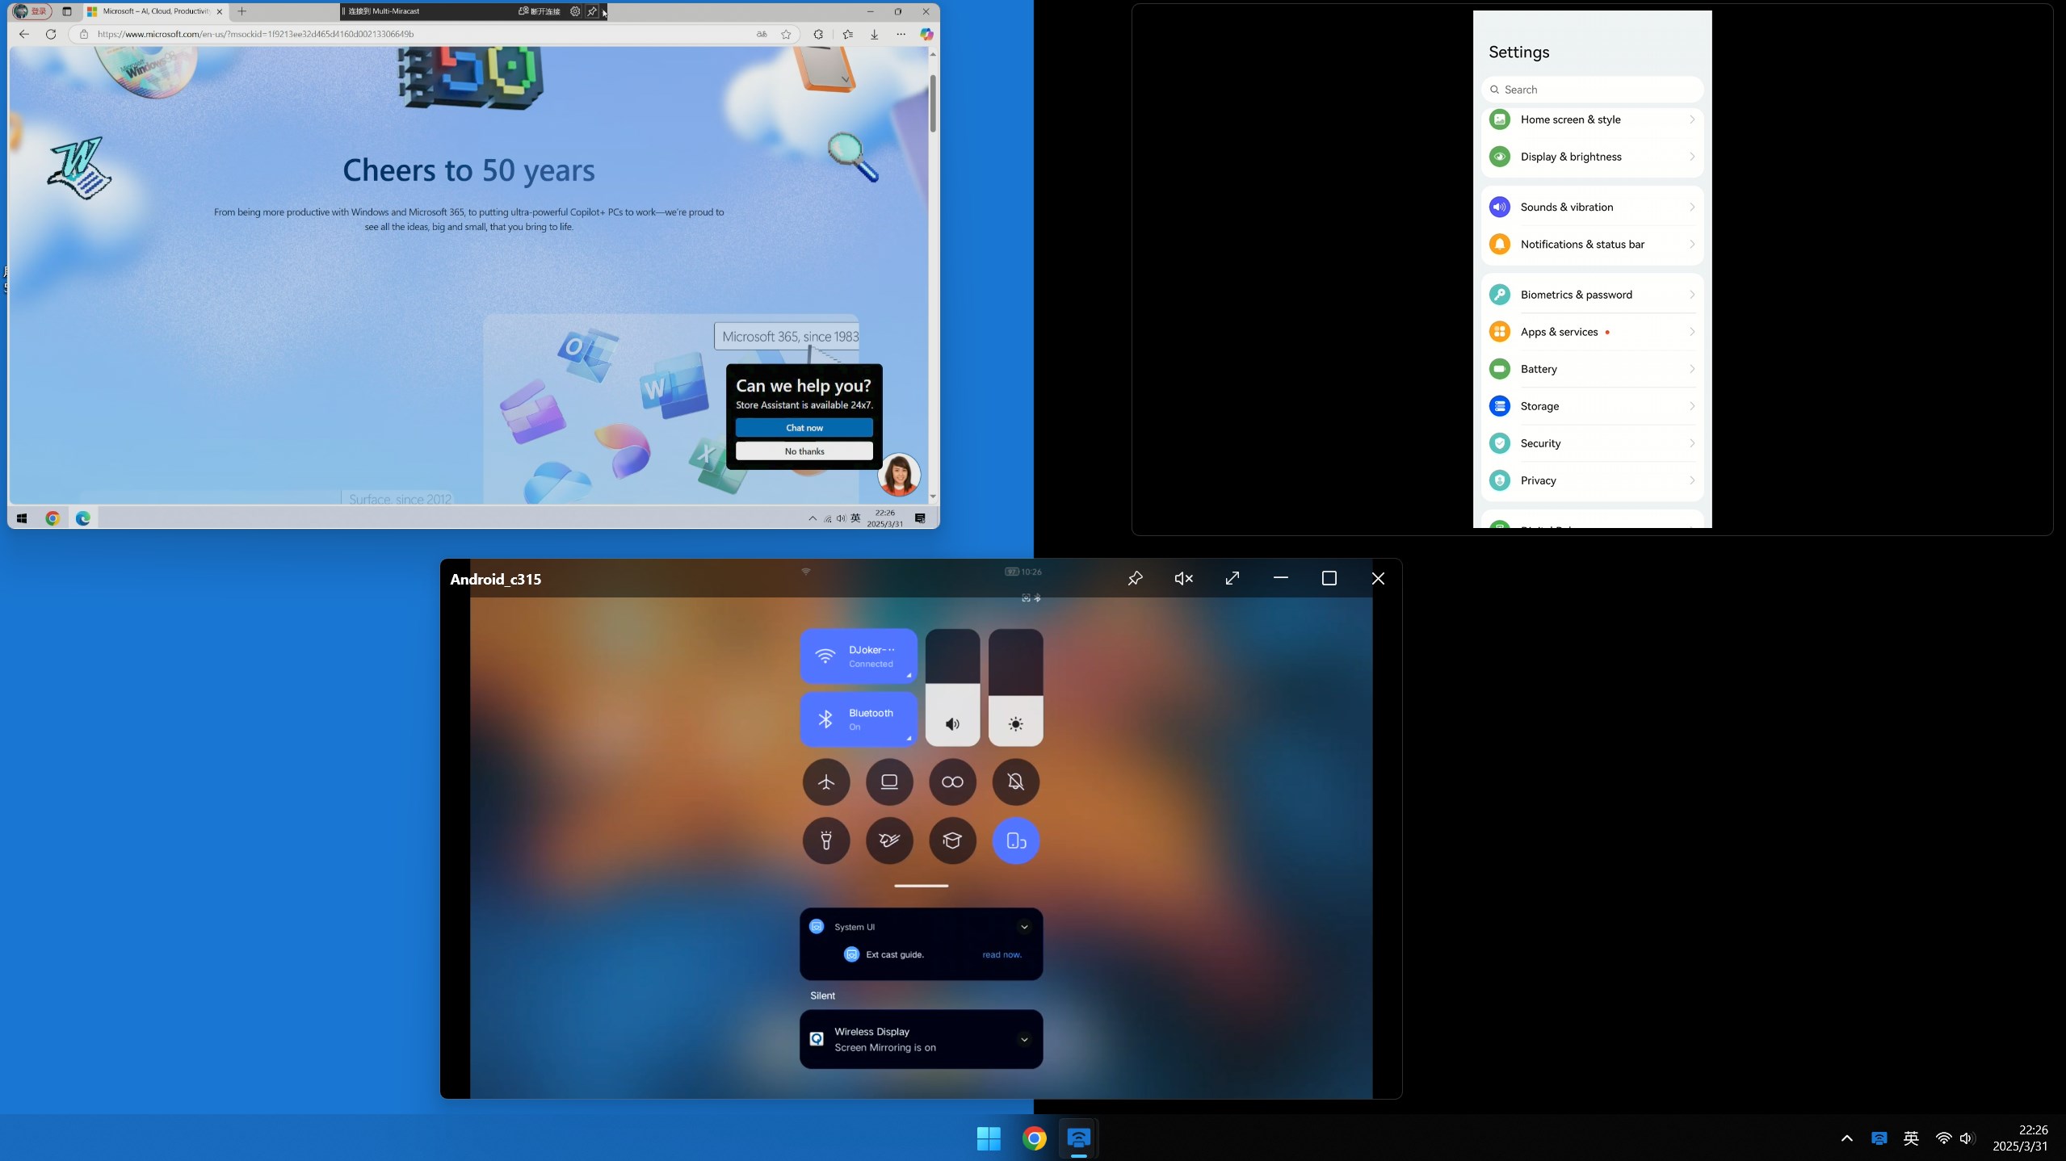2066x1161 pixels.
Task: Click the Edge downloads icon
Action: click(874, 34)
